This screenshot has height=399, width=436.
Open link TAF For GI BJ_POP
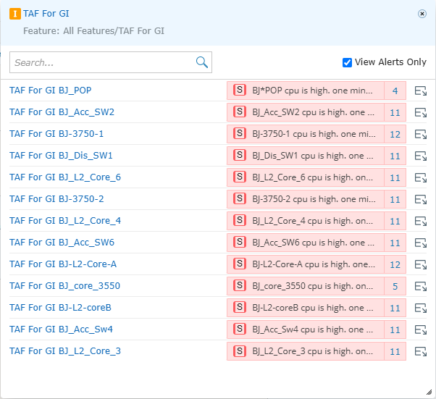click(x=50, y=91)
